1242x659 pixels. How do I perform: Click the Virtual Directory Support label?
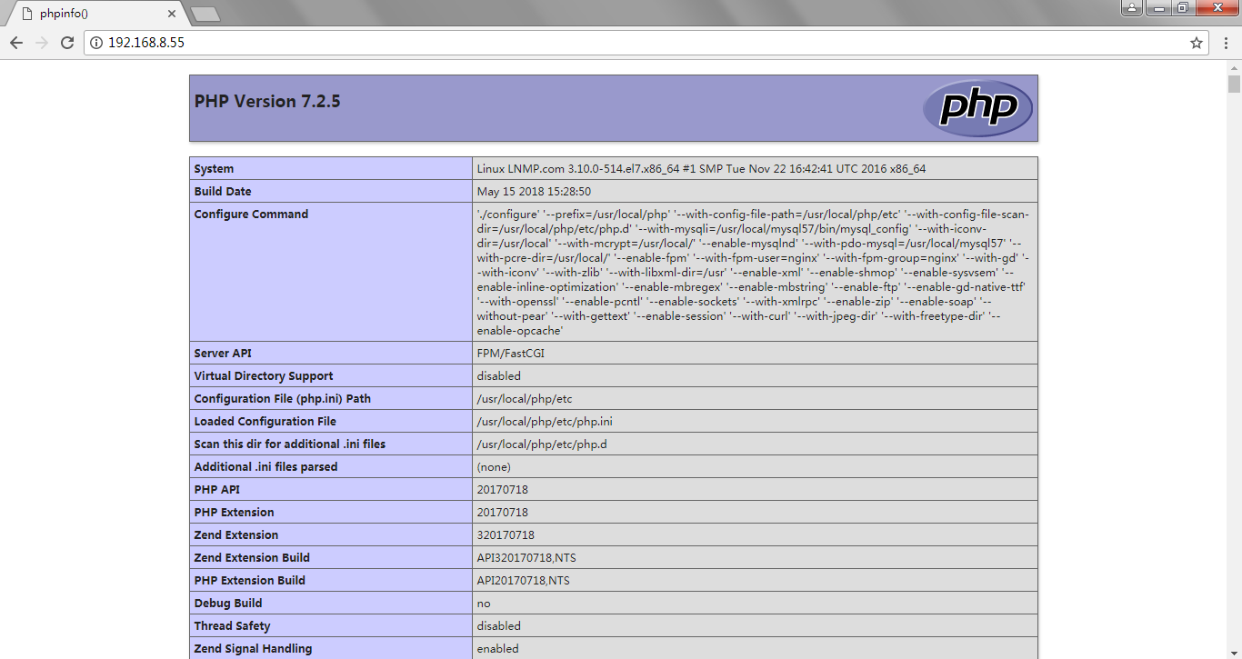264,376
